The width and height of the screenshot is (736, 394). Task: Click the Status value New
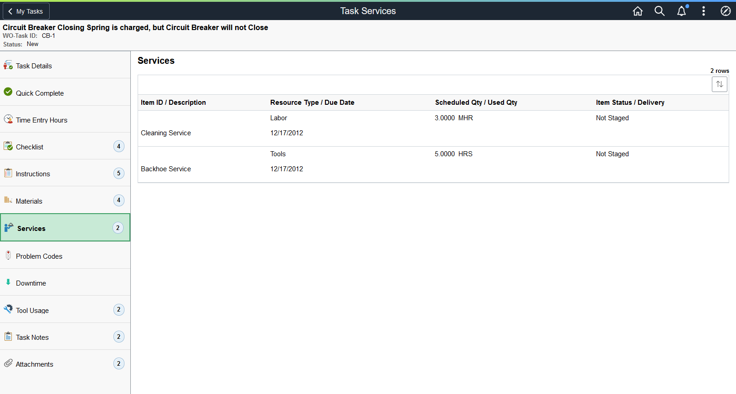tap(32, 44)
